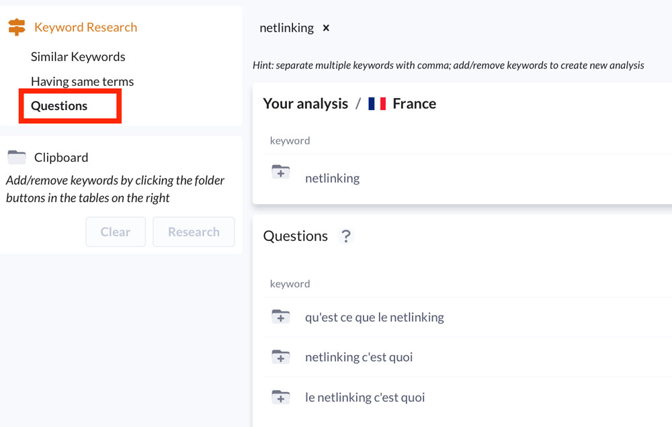
Task: Click the France flag icon
Action: pyautogui.click(x=377, y=103)
